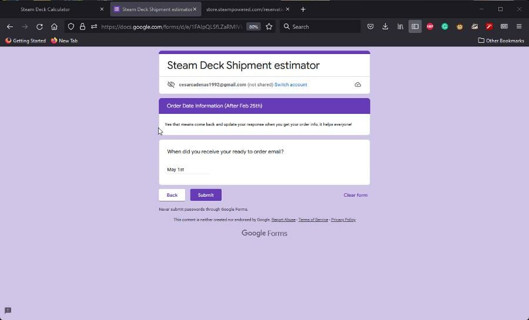Open Getting Started bookmark
The height and width of the screenshot is (320, 529).
pos(25,41)
